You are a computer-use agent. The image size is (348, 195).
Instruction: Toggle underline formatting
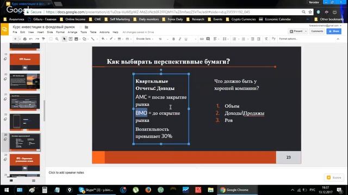coord(186,39)
